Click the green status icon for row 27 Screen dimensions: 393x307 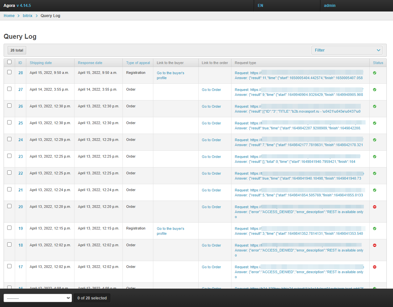[375, 90]
